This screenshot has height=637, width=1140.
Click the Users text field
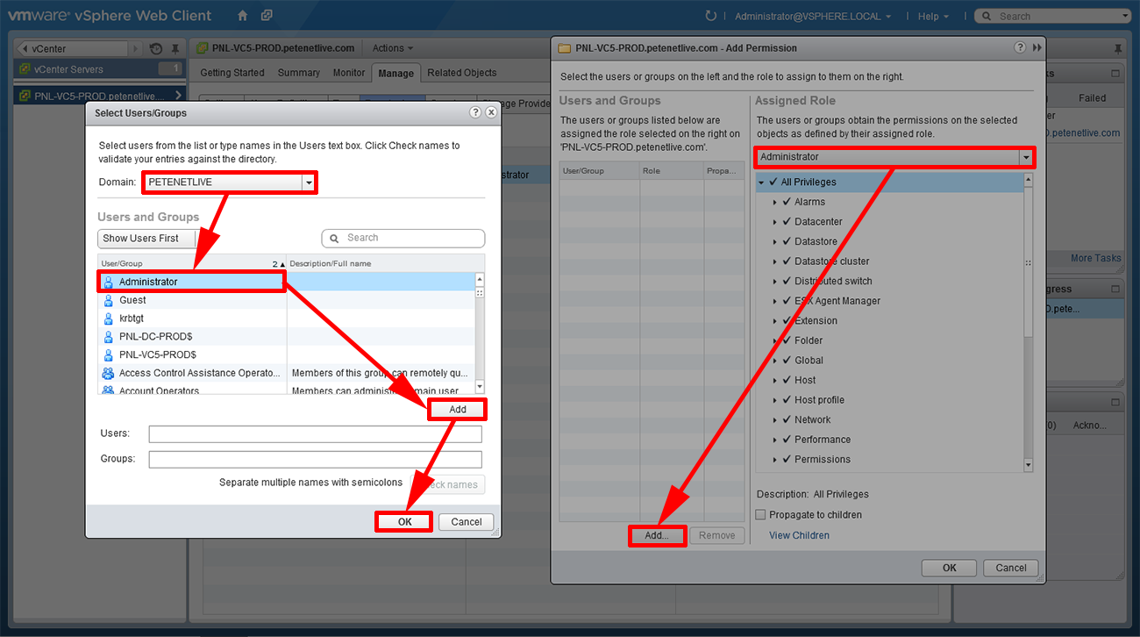pos(316,434)
